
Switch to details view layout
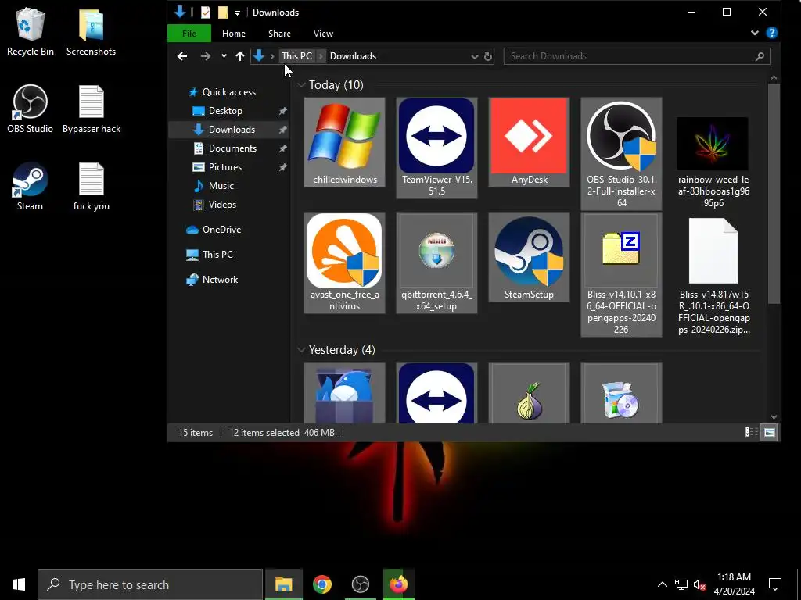(x=752, y=433)
